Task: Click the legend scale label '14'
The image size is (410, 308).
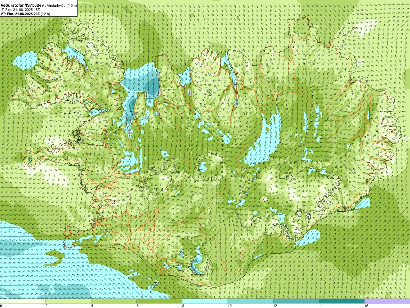Action: point(321,306)
